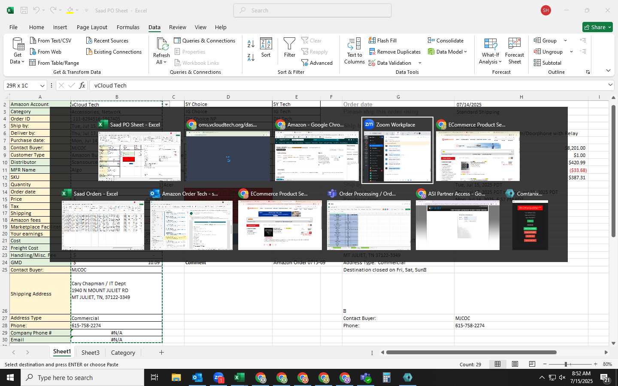The width and height of the screenshot is (618, 386).
Task: Click zoom in plus button
Action: pos(595,364)
